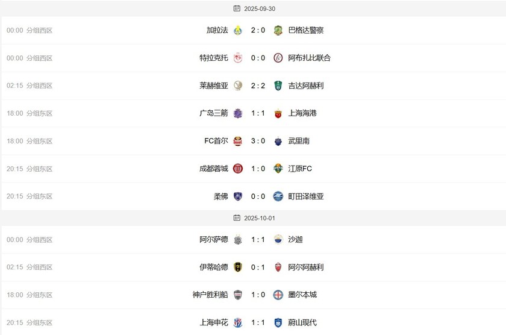Open the 上海申花 team link
This screenshot has height=335, width=506.
pyautogui.click(x=214, y=322)
